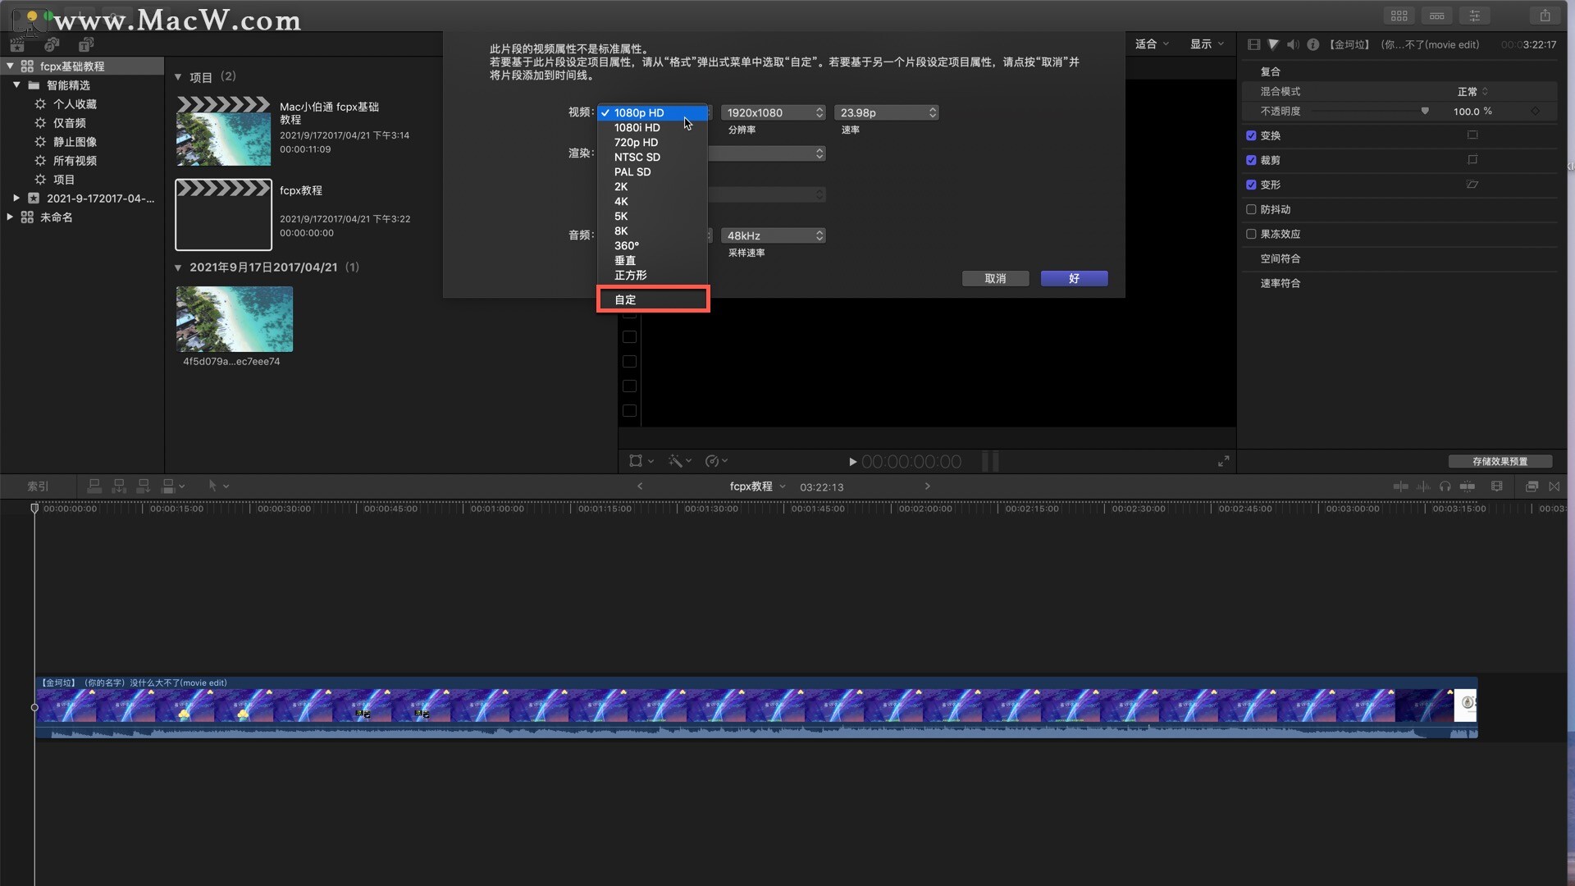This screenshot has height=886, width=1575.
Task: Enable the 防抖动 stabilization checkbox
Action: 1251,209
